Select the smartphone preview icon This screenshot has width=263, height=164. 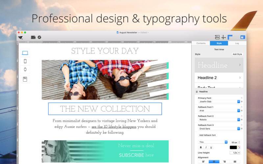click(x=25, y=61)
